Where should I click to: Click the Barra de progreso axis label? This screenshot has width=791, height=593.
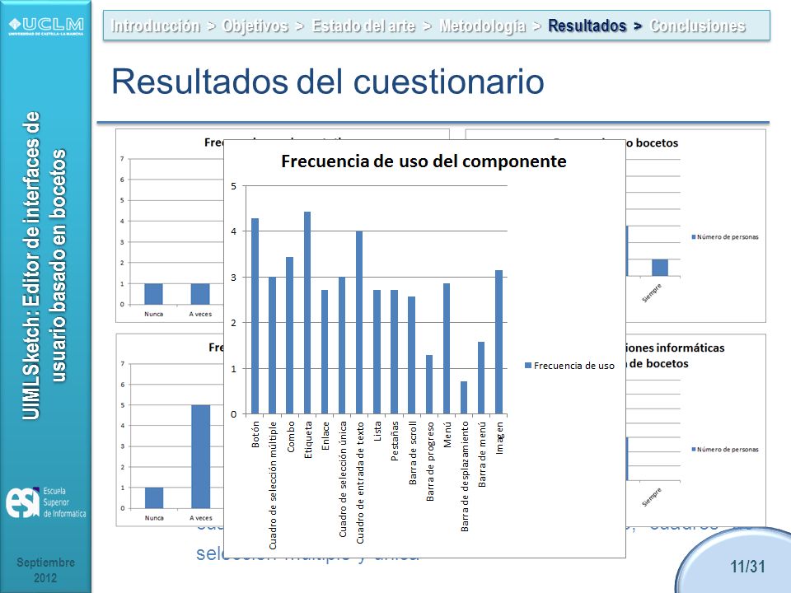[x=430, y=461]
